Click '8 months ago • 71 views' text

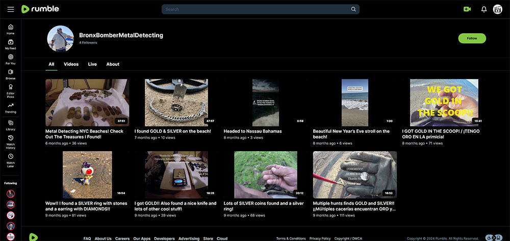(x=422, y=143)
